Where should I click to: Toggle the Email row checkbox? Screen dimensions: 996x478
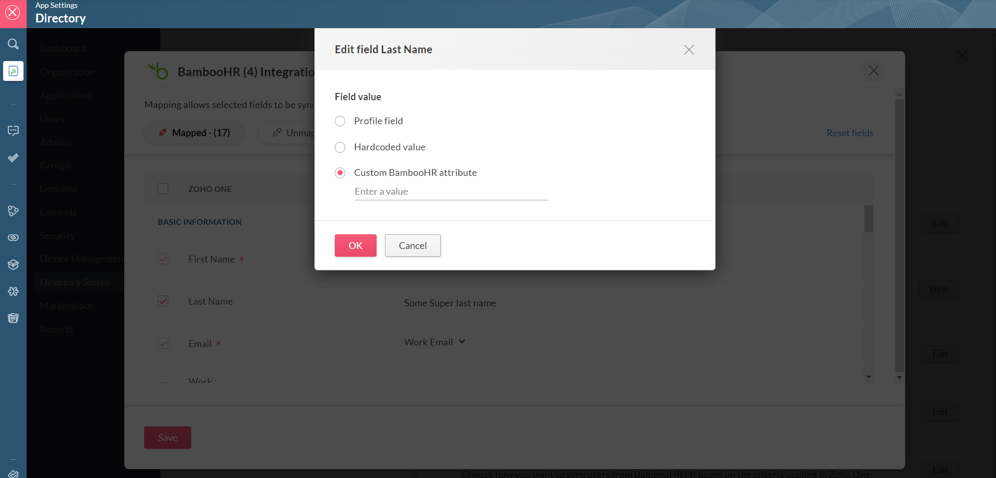[x=163, y=343]
